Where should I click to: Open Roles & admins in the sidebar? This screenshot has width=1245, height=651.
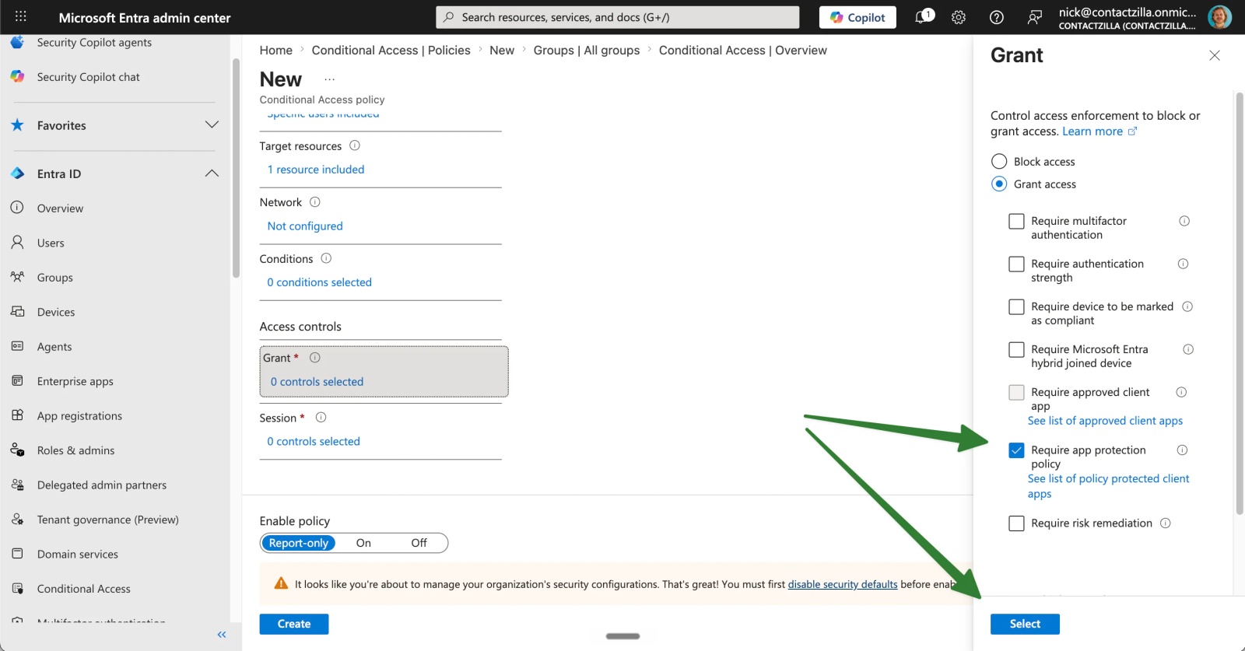(x=75, y=450)
